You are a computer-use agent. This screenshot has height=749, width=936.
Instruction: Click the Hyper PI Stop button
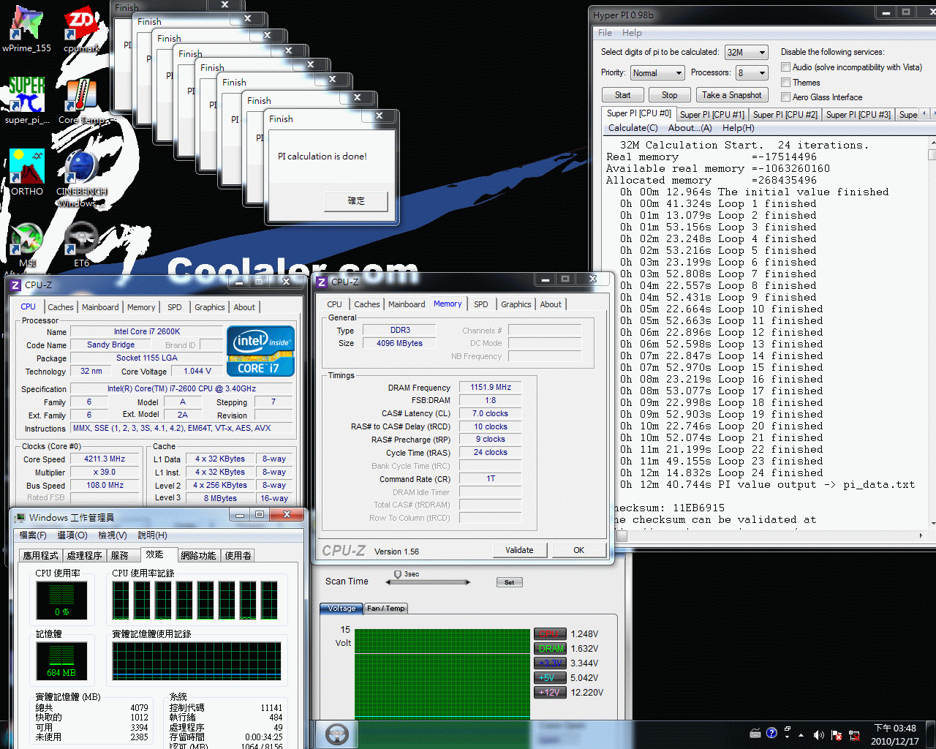(669, 95)
